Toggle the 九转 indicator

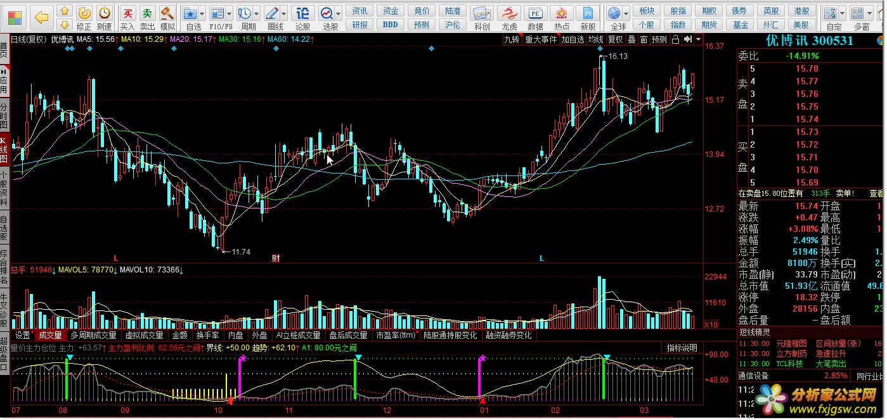click(512, 39)
